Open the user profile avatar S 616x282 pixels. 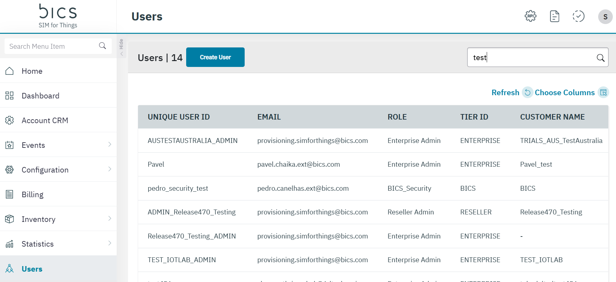(605, 17)
